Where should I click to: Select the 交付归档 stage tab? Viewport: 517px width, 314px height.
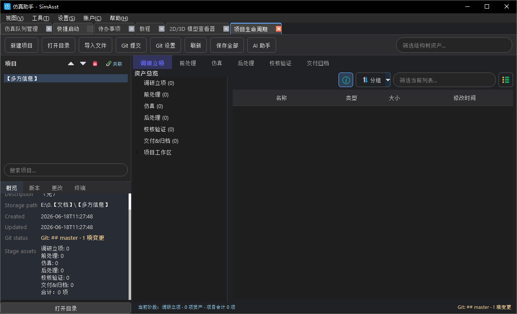[317, 63]
